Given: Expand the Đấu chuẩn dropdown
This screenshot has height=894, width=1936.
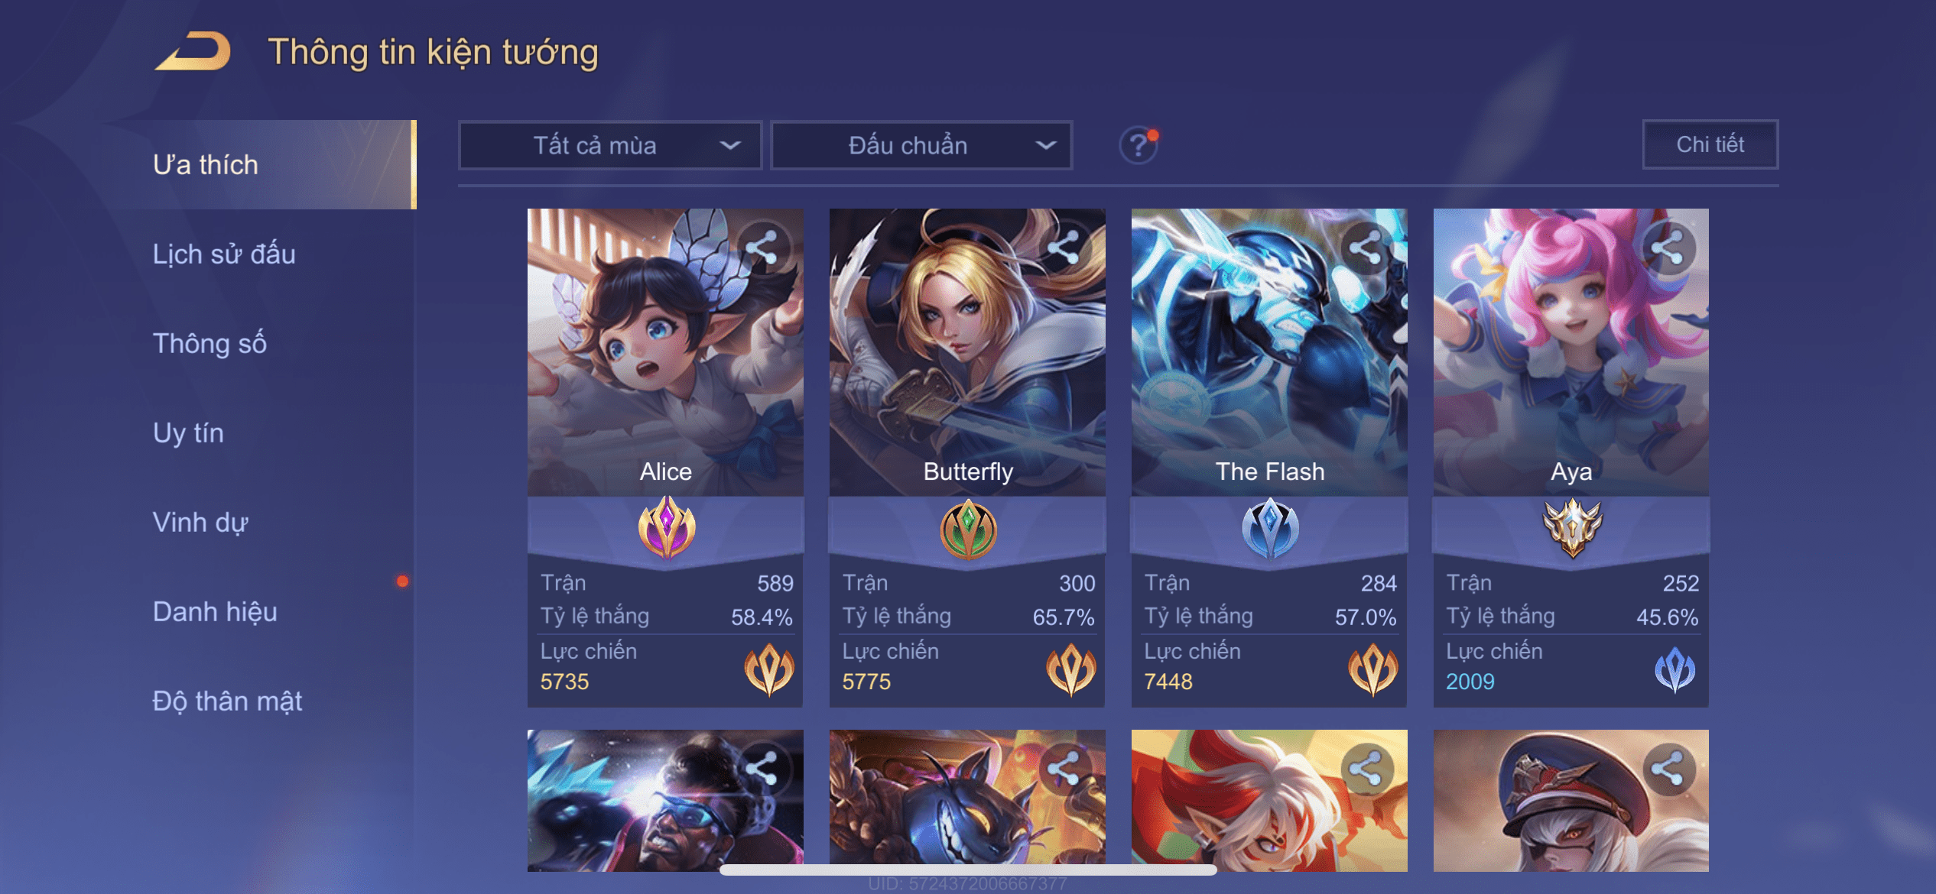Looking at the screenshot, I should pyautogui.click(x=921, y=145).
